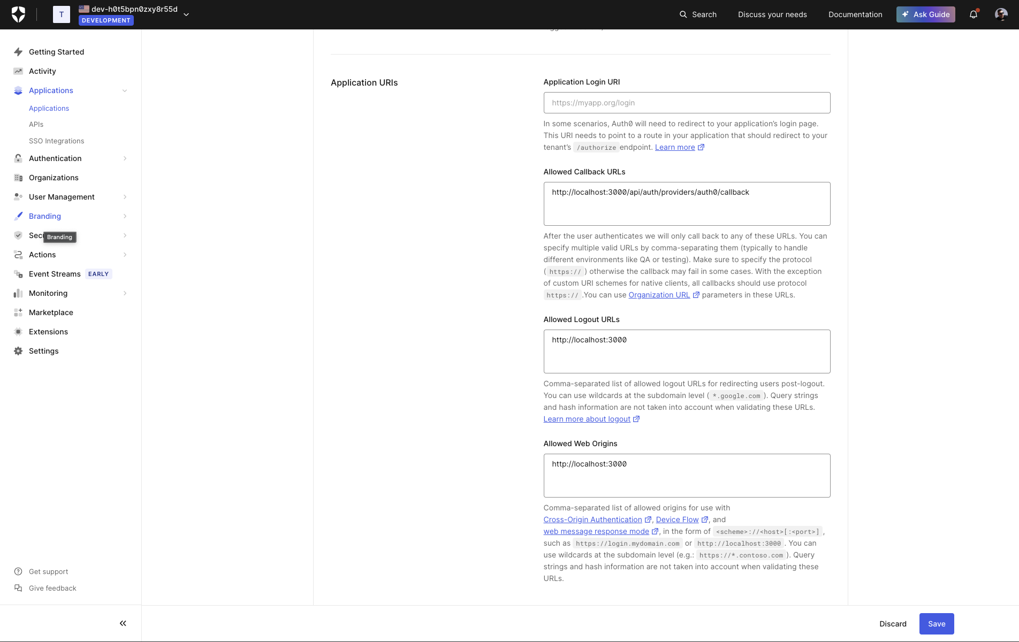
Task: Click the Marketplace grid icon
Action: [18, 312]
